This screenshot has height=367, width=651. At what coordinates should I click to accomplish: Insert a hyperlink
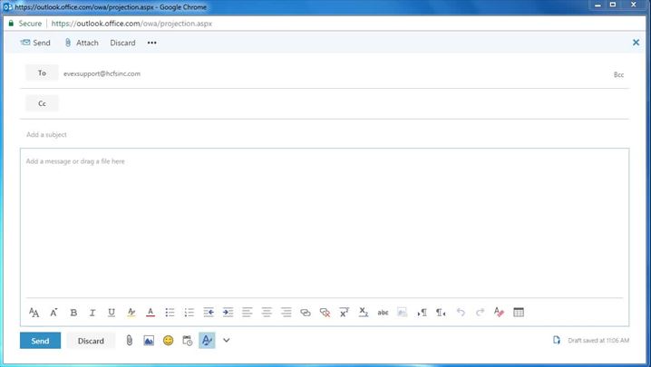pos(306,313)
